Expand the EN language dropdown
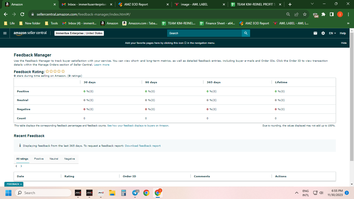 point(332,33)
